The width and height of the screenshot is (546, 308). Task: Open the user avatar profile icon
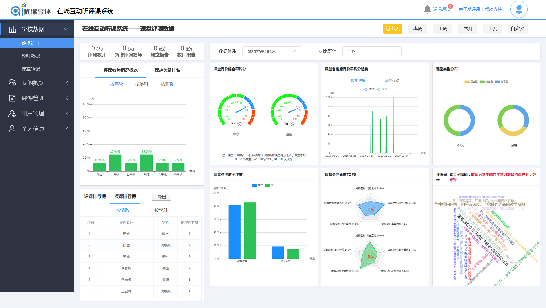(519, 9)
